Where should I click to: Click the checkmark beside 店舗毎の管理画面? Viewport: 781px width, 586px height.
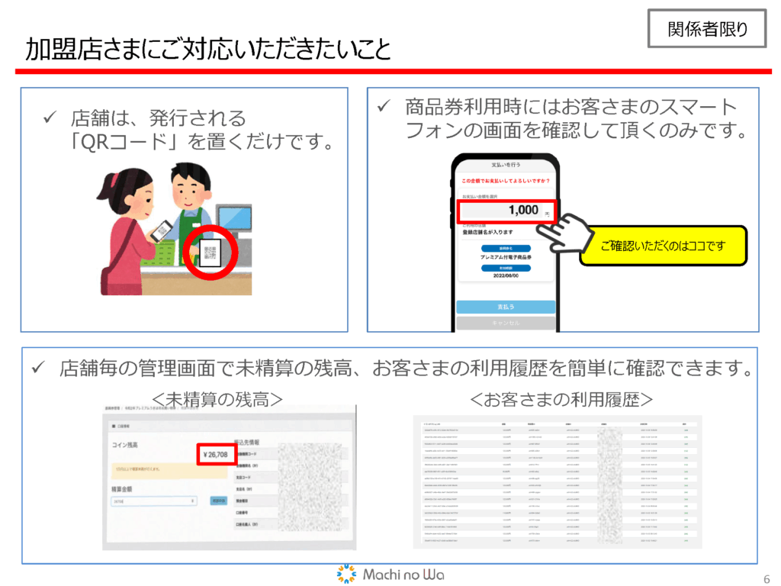click(x=36, y=368)
